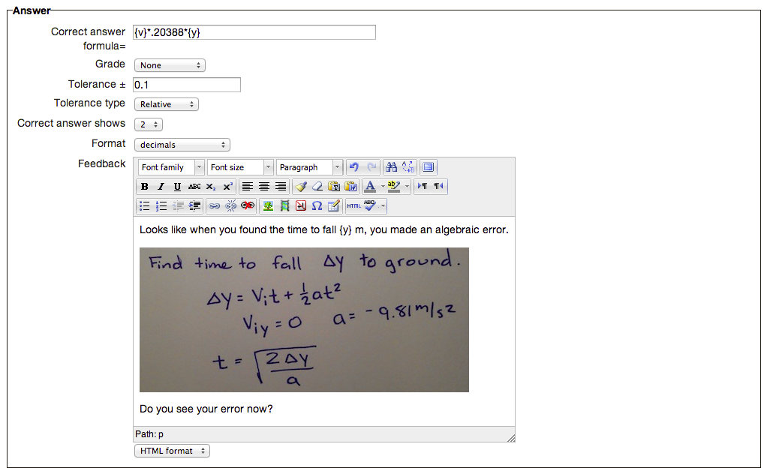Viewport: 767px width, 471px height.
Task: Insert an image with the picture icon
Action: click(268, 205)
